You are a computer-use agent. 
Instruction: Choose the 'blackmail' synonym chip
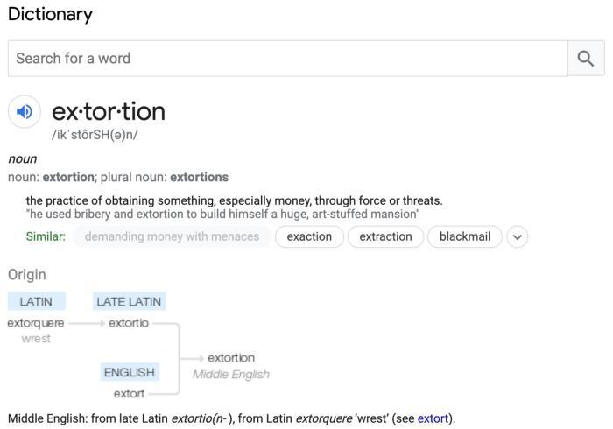465,236
